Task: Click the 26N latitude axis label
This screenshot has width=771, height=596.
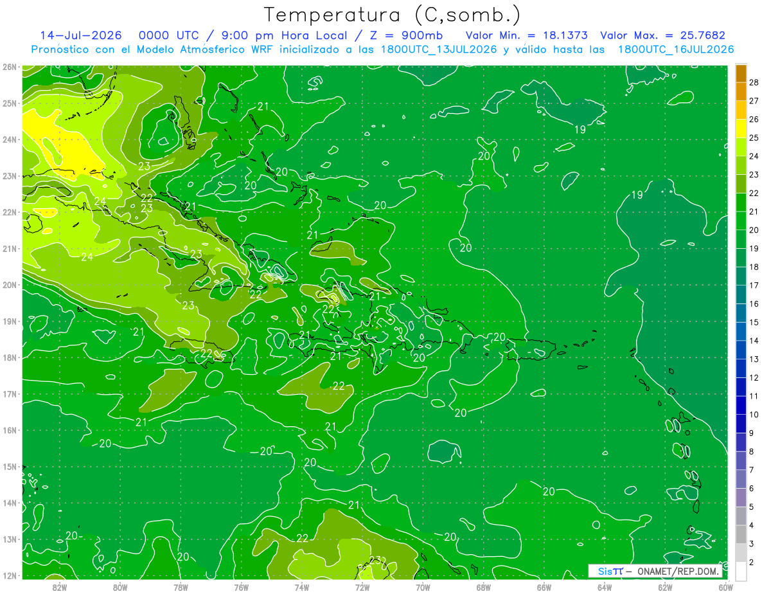Action: tap(9, 67)
